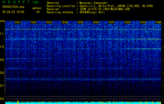Click the 1831 time marker label

click(x=18, y=22)
